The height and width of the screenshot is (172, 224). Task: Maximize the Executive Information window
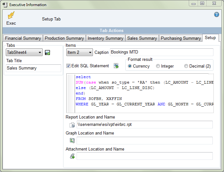[202, 4]
